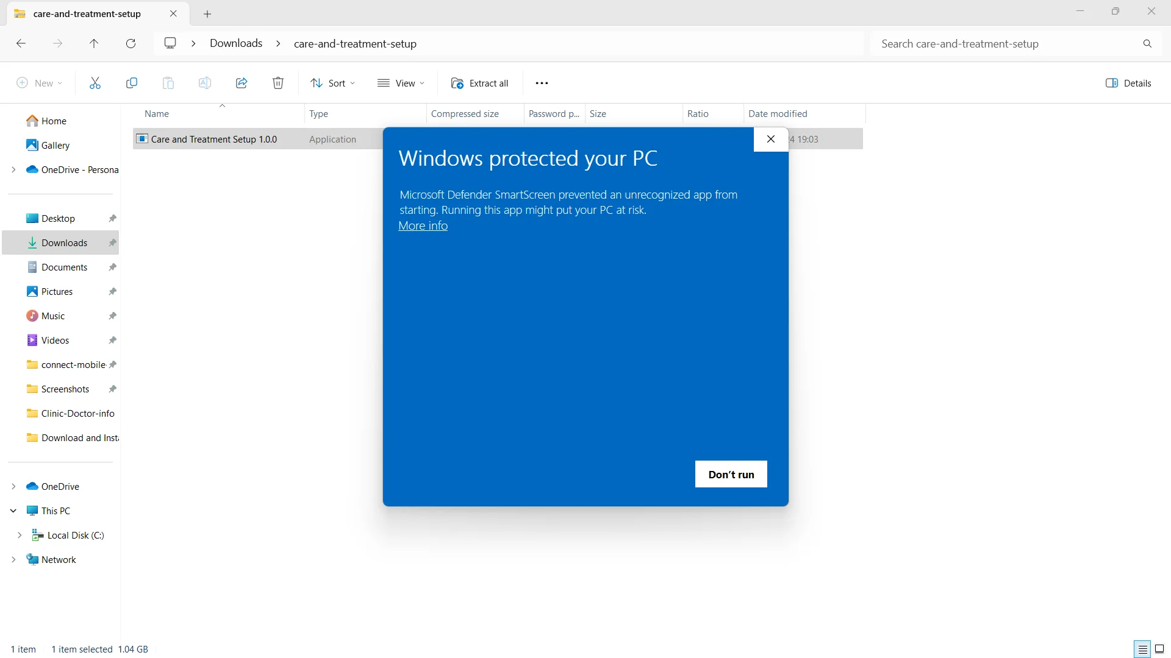Click the Rename icon in toolbar
Viewport: 1171px width, 658px height.
pos(204,83)
